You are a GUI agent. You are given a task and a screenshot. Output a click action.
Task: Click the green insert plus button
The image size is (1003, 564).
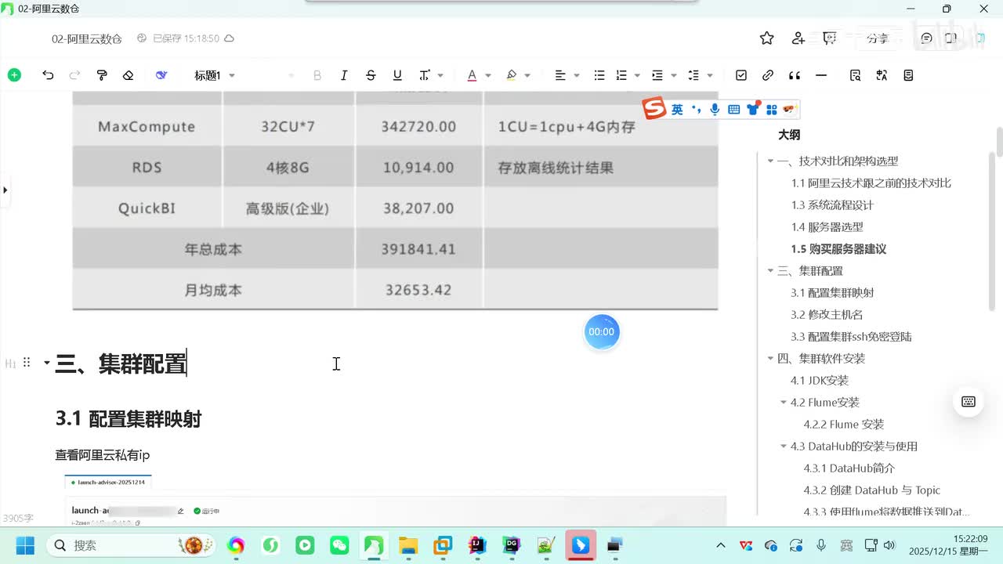[x=14, y=75]
